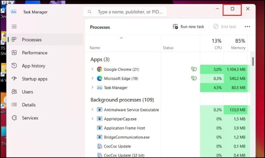
Task: Click the Users people icon
Action: (14, 92)
